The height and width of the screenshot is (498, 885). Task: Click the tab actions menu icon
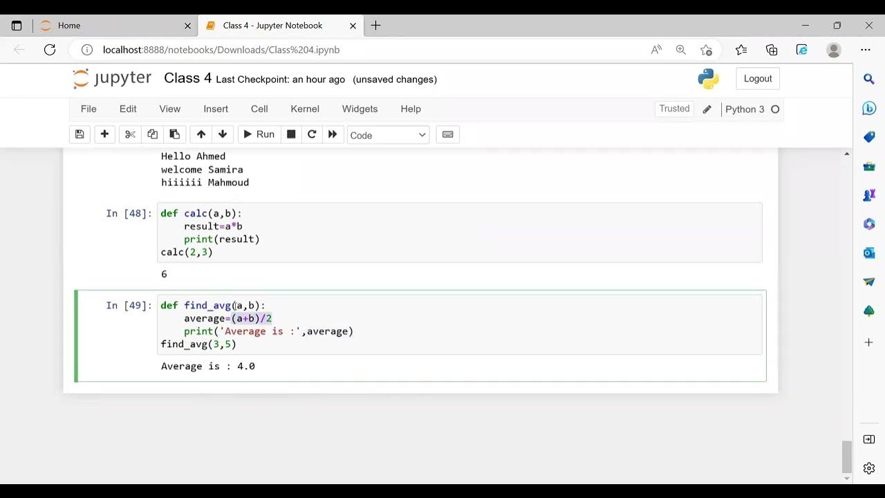(17, 26)
